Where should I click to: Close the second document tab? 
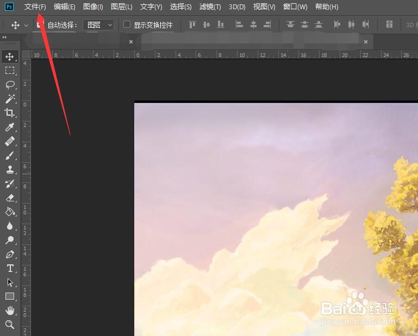[x=366, y=42]
